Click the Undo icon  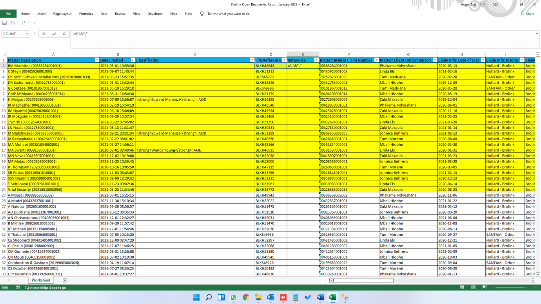click(13, 23)
